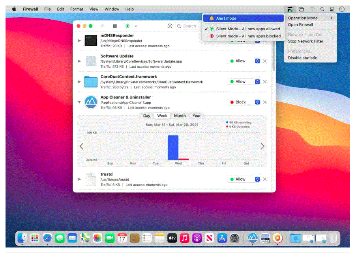Switch the chart to the Day view
This screenshot has width=356, height=253.
(147, 116)
